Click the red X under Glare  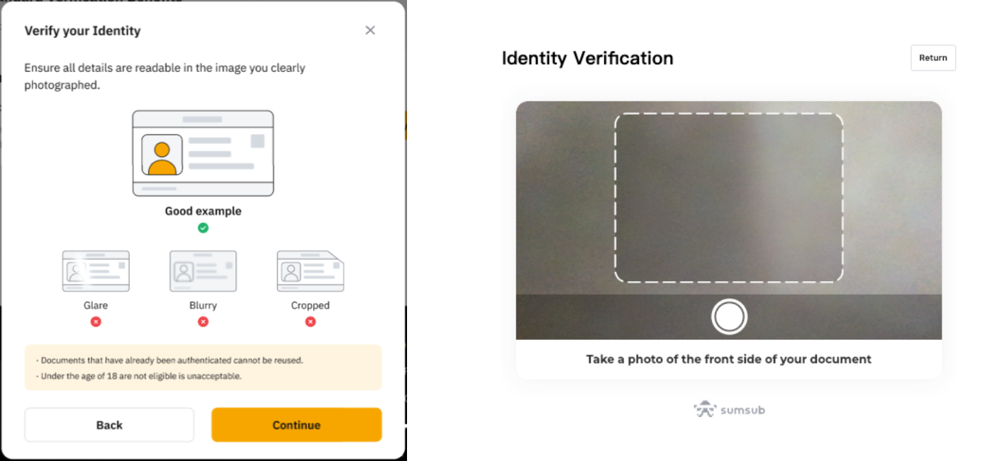pyautogui.click(x=96, y=321)
